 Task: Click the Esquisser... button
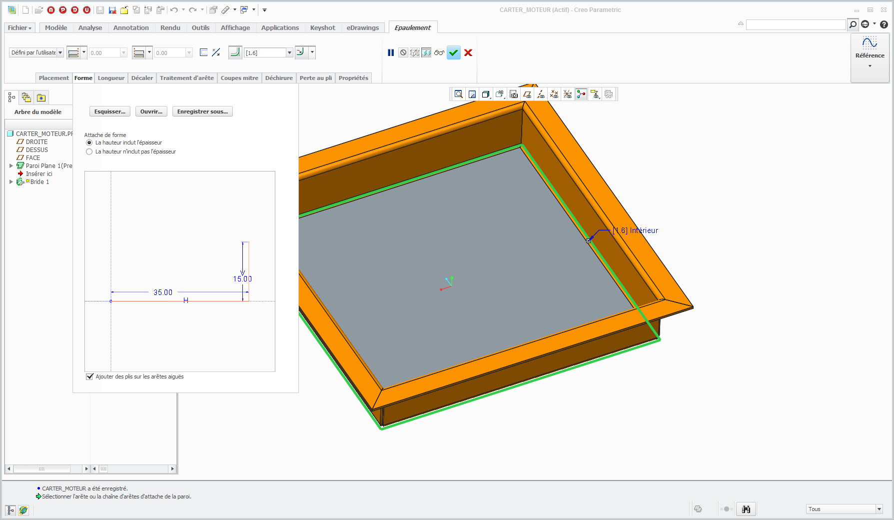[110, 111]
